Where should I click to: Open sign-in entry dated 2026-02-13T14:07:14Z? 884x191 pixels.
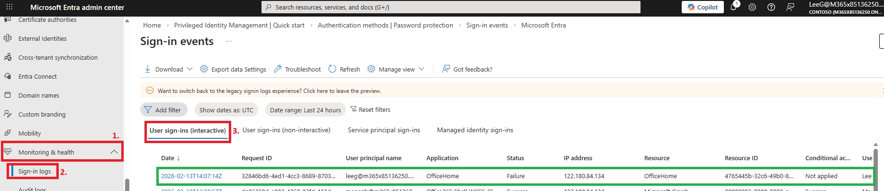click(191, 176)
